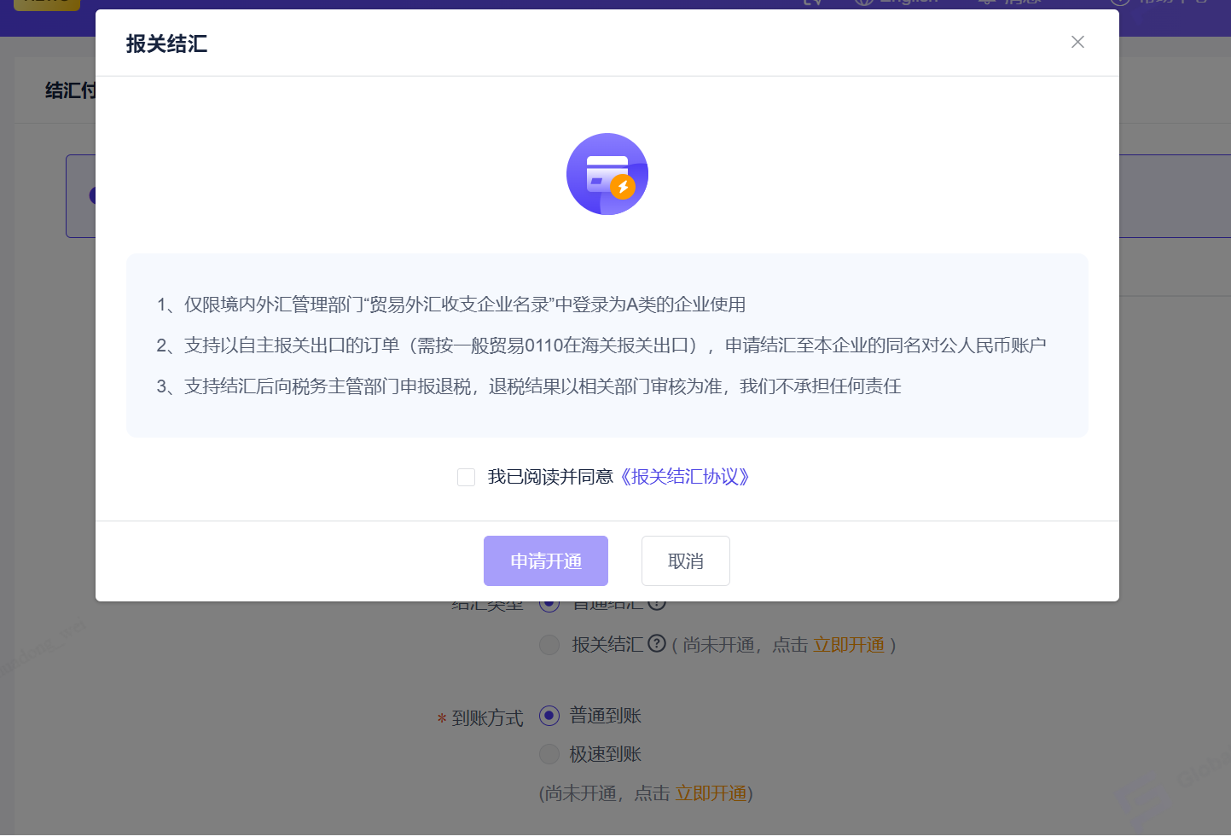Click 立即开通 link next to 报关结汇
The width and height of the screenshot is (1231, 836).
849,645
